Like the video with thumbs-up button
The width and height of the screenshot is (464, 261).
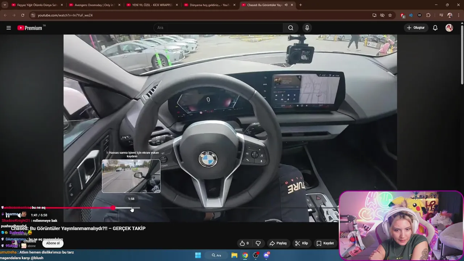(244, 243)
